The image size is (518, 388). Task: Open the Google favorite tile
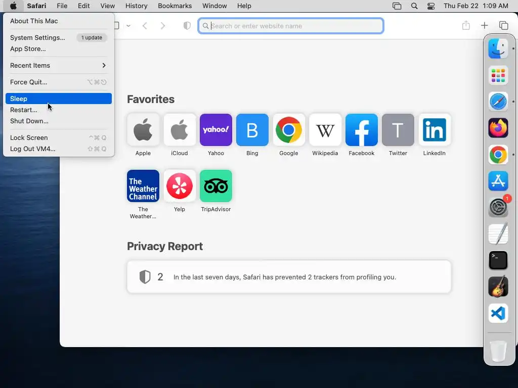(289, 130)
